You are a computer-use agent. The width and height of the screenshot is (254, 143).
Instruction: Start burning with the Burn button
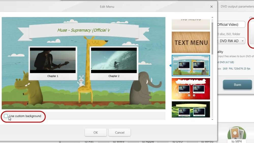(x=237, y=84)
